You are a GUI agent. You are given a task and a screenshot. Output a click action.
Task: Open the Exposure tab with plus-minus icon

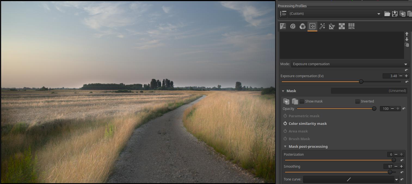point(283,26)
